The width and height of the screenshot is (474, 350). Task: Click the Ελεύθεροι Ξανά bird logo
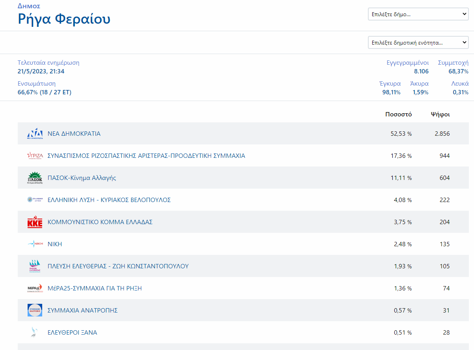[x=35, y=333]
